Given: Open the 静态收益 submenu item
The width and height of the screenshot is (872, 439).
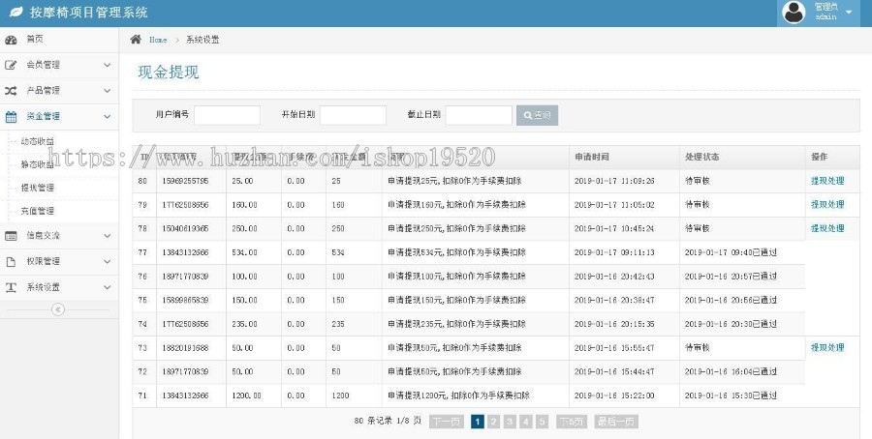Looking at the screenshot, I should 37,164.
